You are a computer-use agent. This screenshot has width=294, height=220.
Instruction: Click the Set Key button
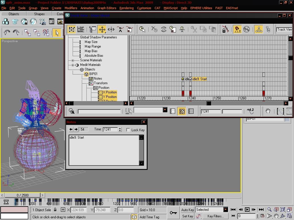(187, 216)
